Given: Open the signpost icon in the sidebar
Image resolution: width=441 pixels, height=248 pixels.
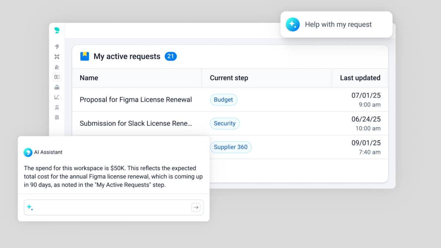Looking at the screenshot, I should [57, 47].
